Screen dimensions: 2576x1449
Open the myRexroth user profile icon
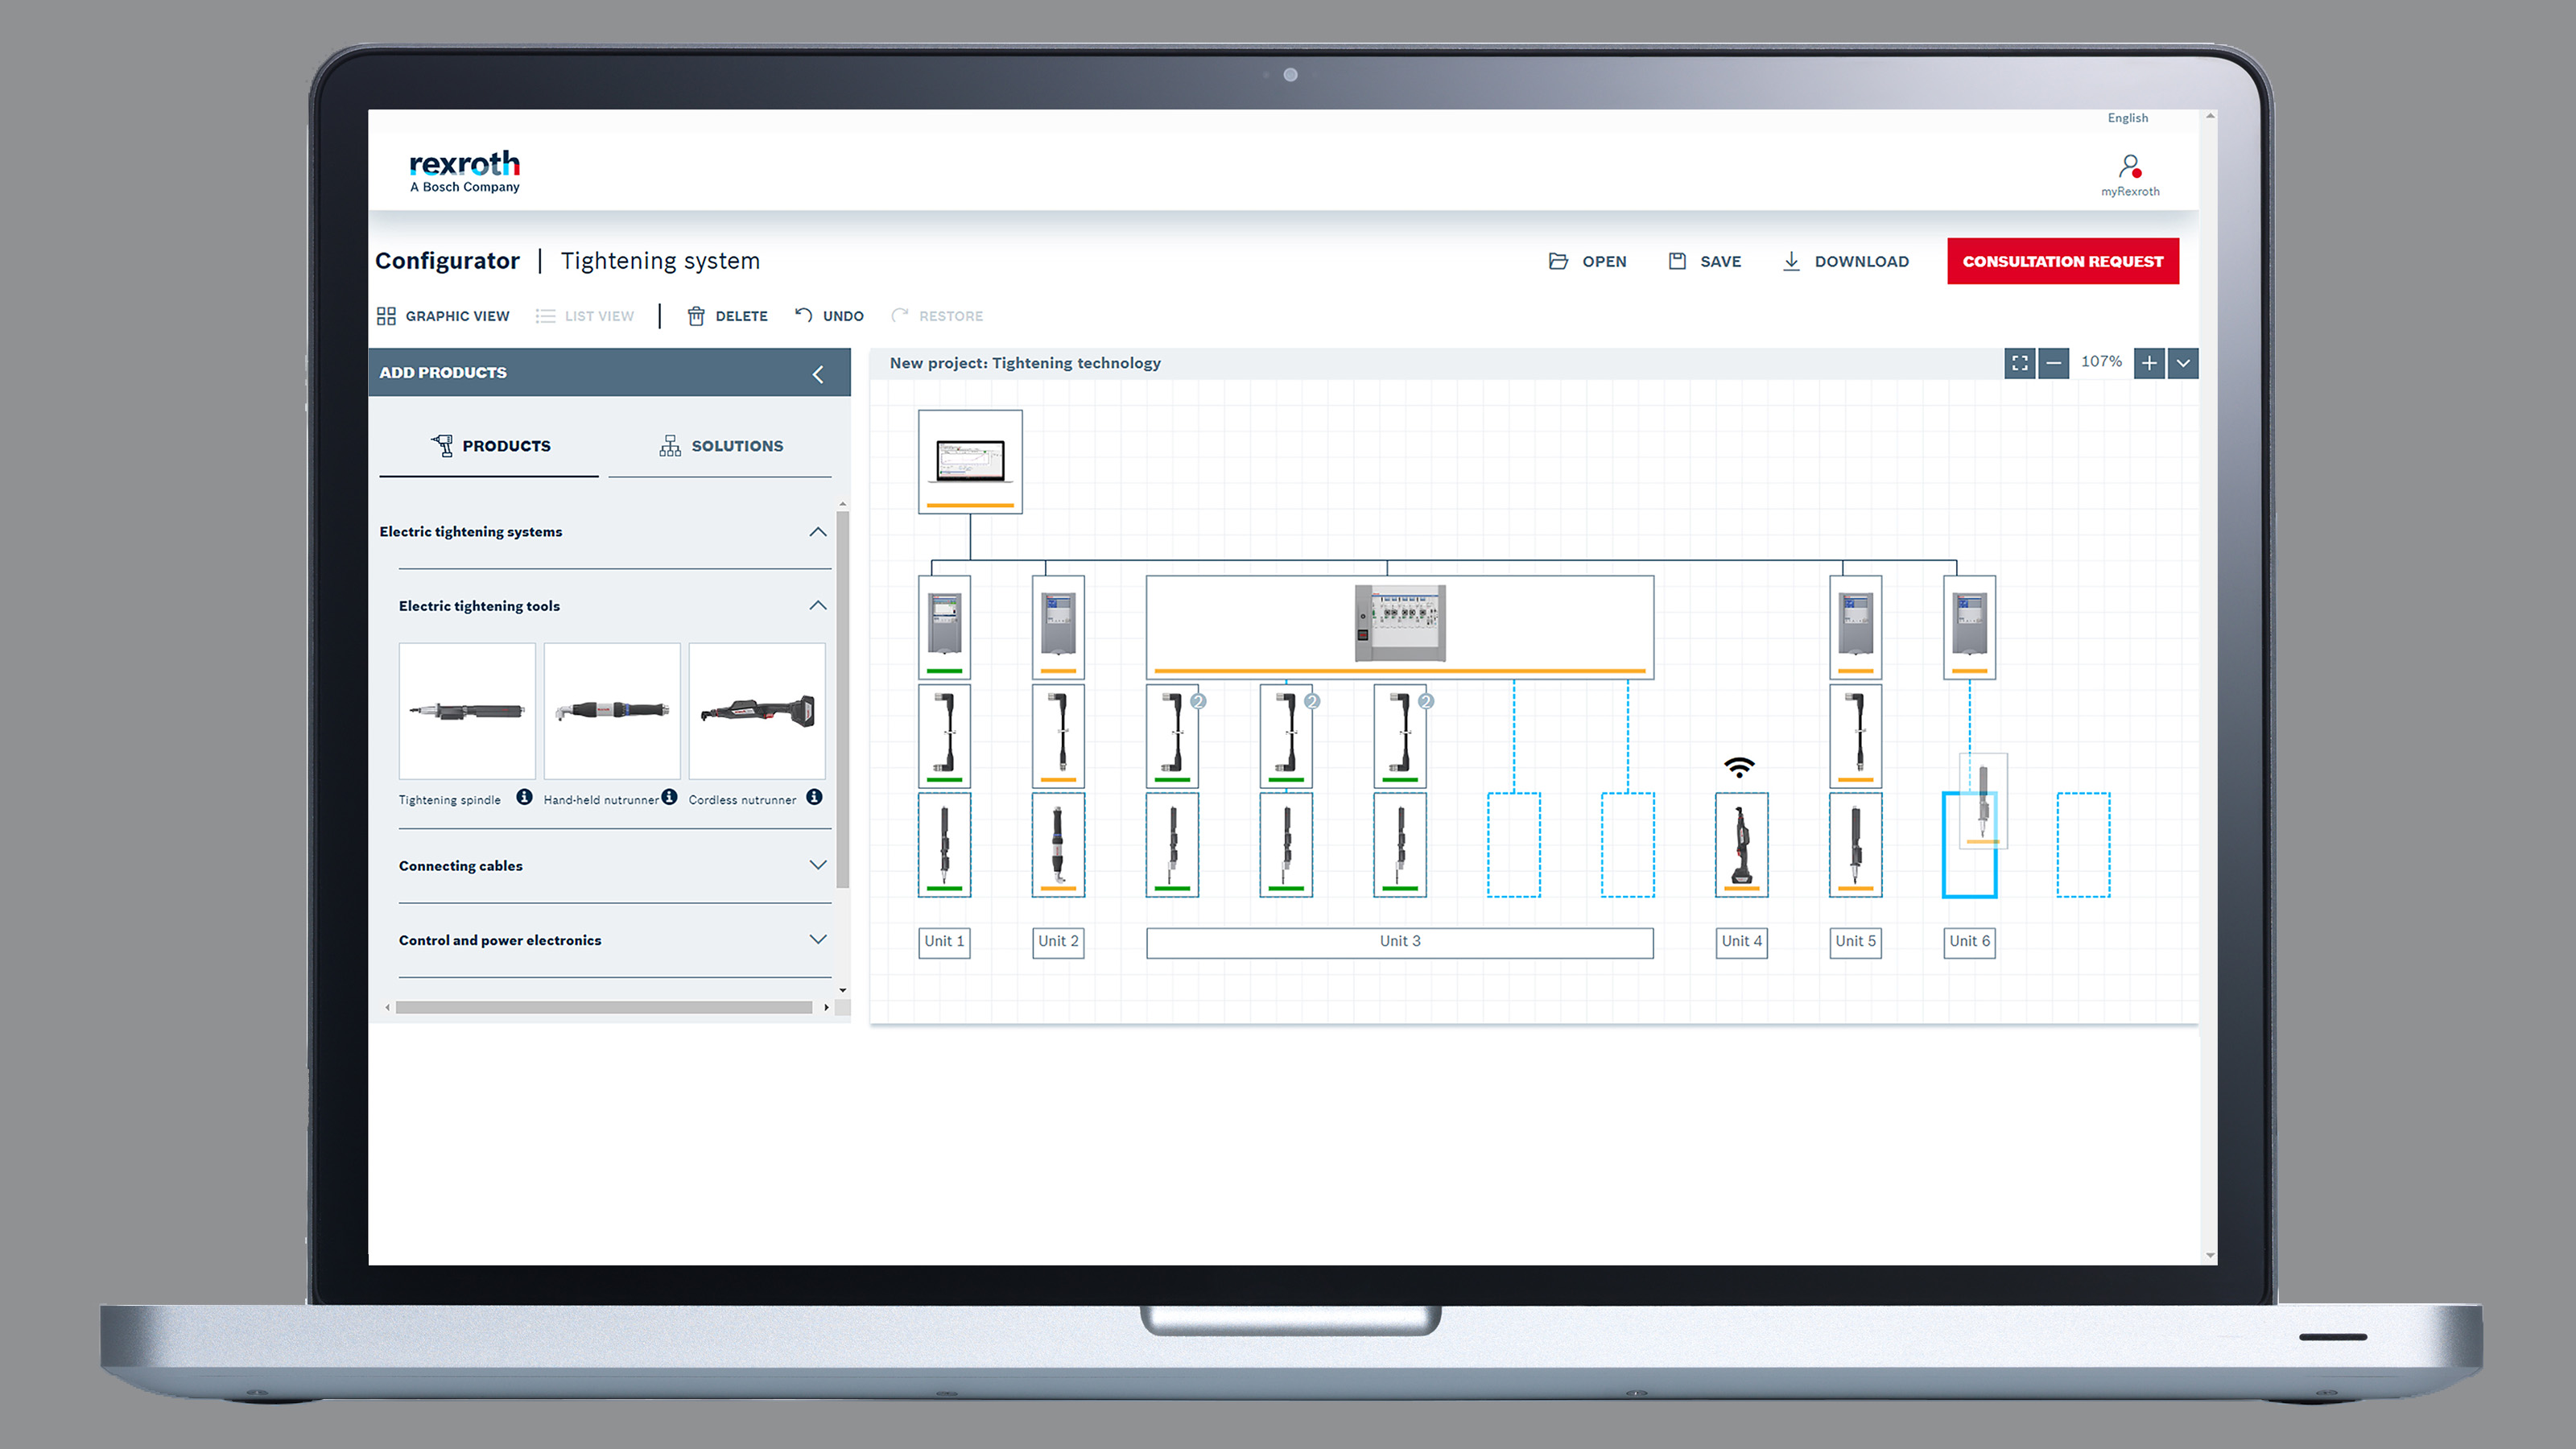coord(2129,165)
